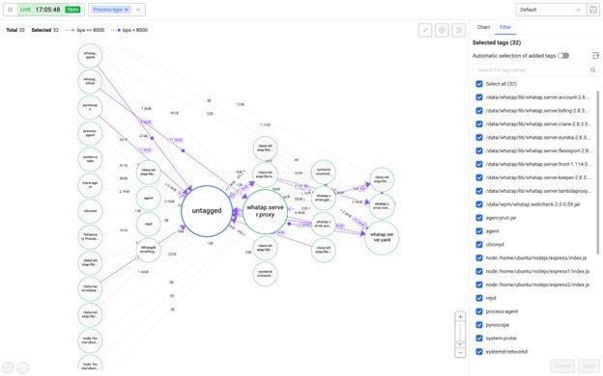Uncheck the whatap.server.billing tag
Image resolution: width=603 pixels, height=376 pixels.
pos(479,111)
